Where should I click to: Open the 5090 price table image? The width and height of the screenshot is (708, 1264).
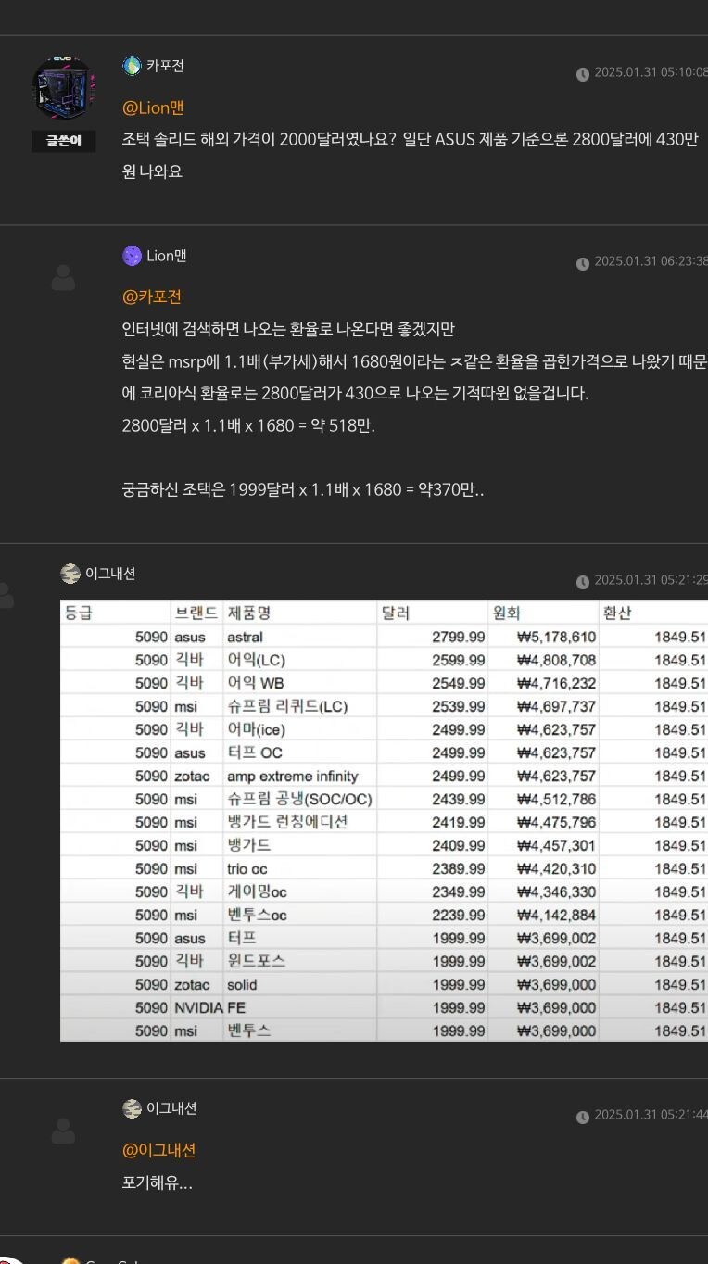point(384,820)
